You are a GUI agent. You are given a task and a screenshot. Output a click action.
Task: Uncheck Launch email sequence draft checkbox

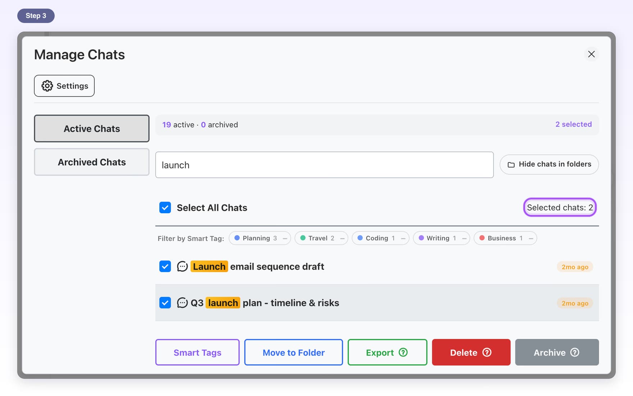click(165, 266)
